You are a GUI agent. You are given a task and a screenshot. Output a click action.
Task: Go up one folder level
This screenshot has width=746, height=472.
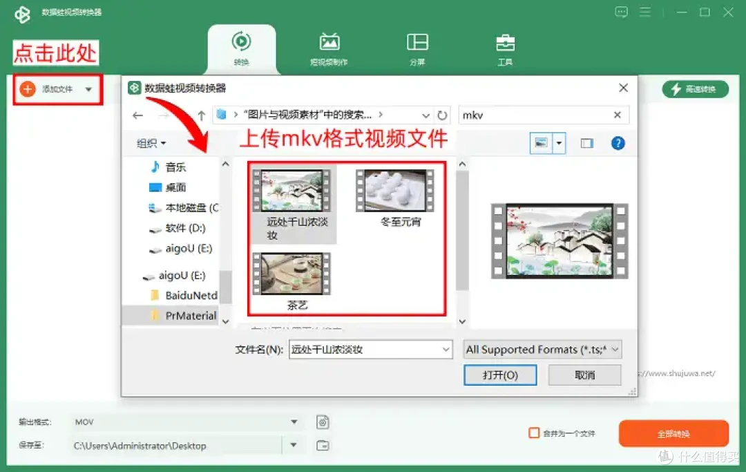[x=201, y=115]
